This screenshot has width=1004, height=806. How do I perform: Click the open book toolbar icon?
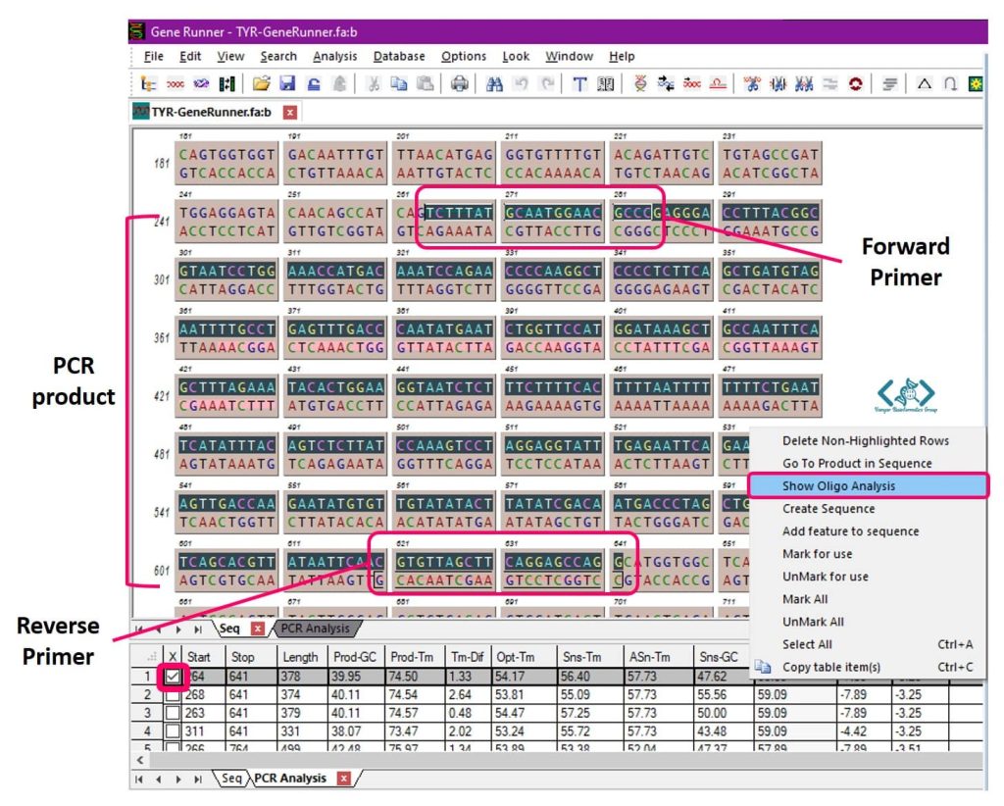coord(606,84)
